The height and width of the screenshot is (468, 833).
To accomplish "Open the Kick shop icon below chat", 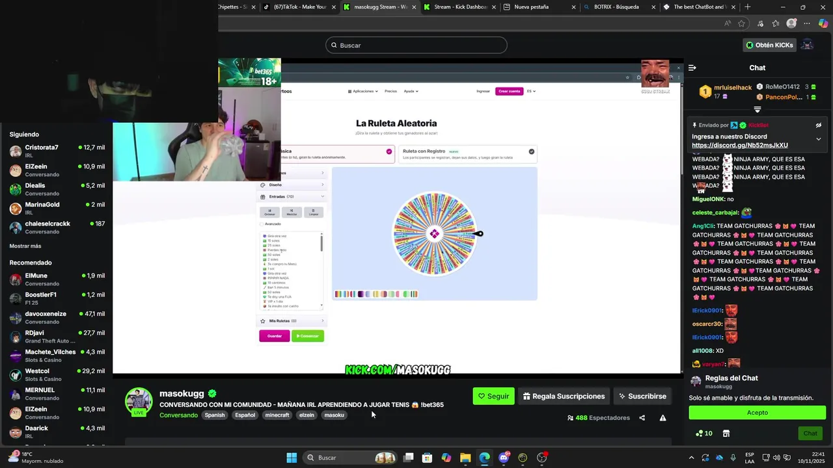I will (726, 434).
